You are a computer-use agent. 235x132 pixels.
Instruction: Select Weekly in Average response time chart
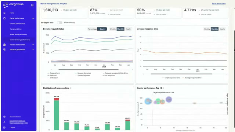(x=207, y=29)
